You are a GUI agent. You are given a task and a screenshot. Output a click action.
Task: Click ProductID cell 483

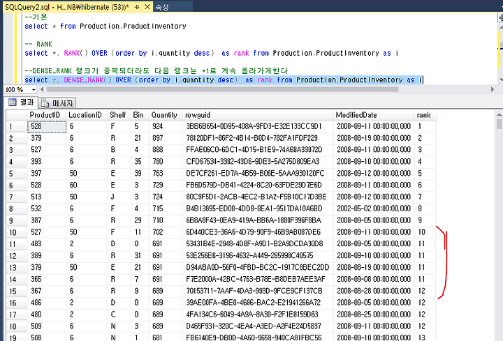(47, 244)
